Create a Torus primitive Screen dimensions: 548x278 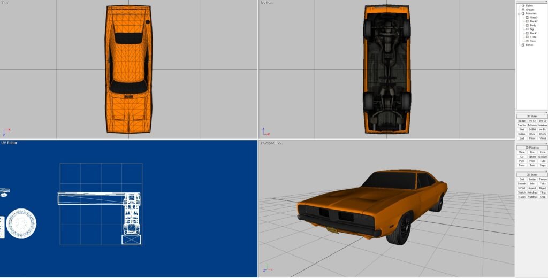click(522, 165)
